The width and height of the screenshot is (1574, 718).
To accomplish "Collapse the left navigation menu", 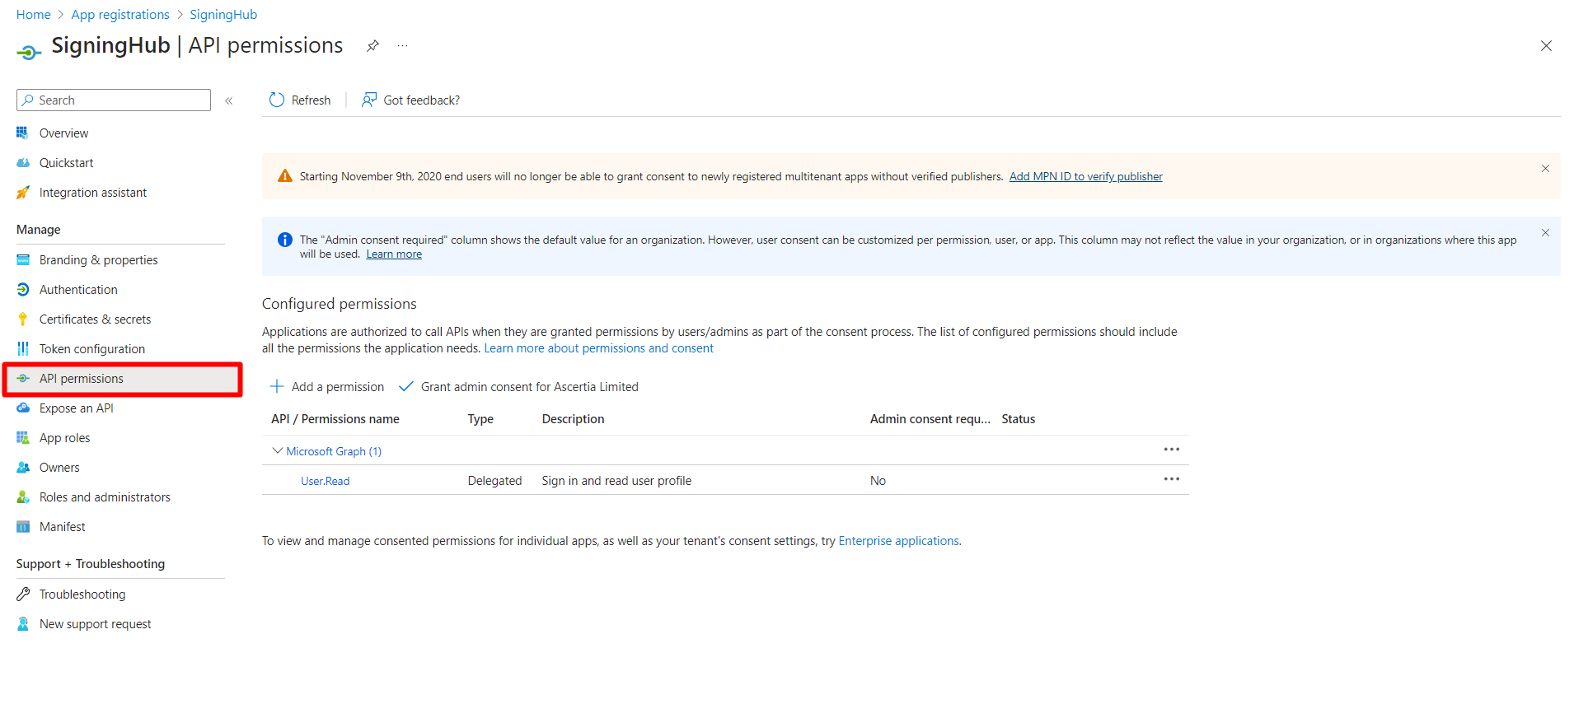I will pyautogui.click(x=229, y=100).
